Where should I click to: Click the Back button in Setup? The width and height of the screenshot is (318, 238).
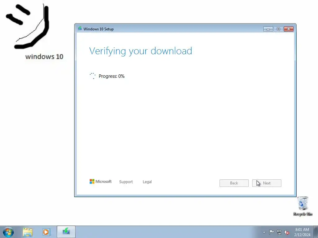pyautogui.click(x=234, y=183)
